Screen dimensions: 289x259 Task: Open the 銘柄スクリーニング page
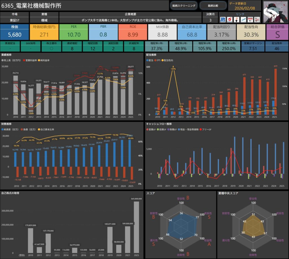click(x=183, y=5)
